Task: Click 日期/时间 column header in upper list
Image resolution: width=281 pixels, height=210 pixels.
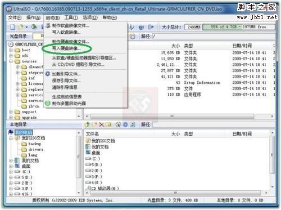Action: click(242, 46)
